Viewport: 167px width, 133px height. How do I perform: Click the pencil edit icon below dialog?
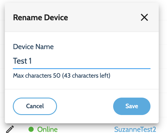coord(10,129)
